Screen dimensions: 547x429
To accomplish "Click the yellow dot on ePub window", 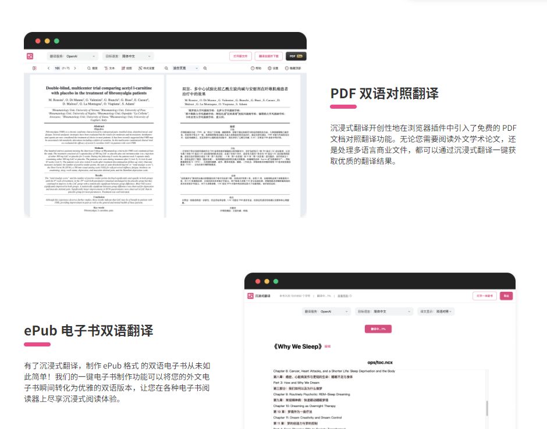I will click(x=267, y=281).
